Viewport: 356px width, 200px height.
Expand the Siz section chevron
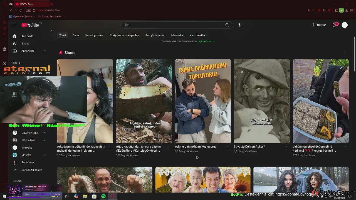[x=19, y=63]
